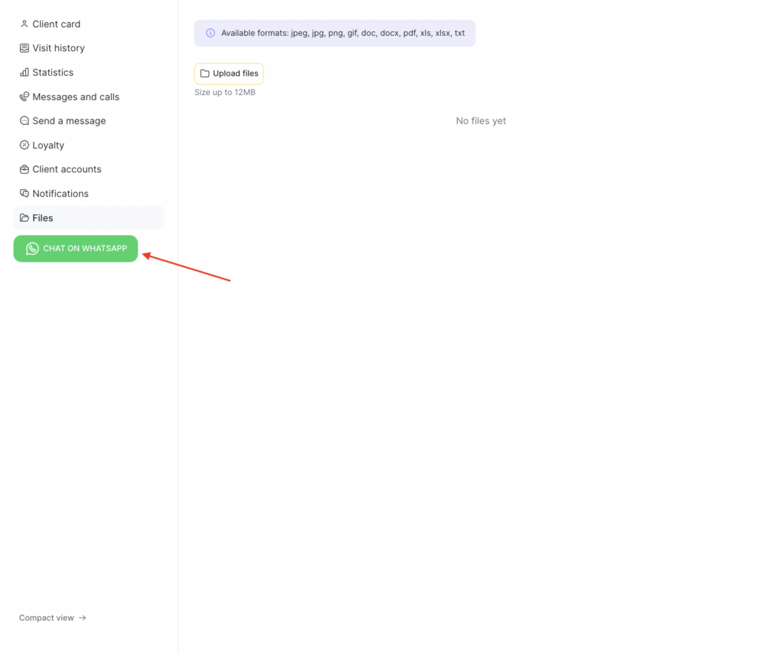Click the WhatsApp logo icon
Viewport: 784px width, 653px height.
32,249
